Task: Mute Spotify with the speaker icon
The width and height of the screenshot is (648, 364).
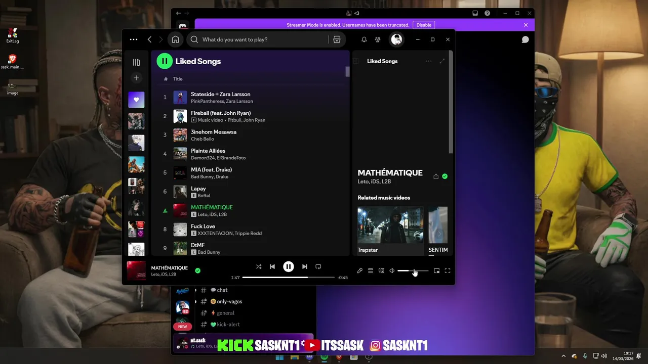Action: tap(392, 271)
